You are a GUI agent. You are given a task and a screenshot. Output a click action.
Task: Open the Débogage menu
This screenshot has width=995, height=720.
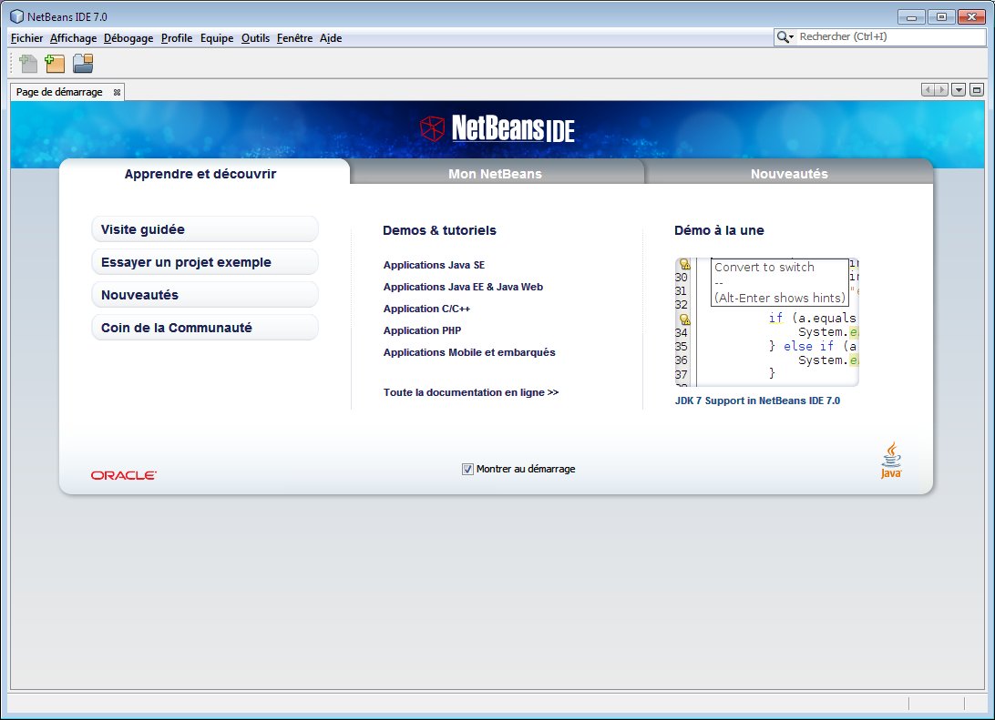(128, 38)
